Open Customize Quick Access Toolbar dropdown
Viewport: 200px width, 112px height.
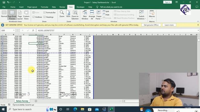(19, 2)
